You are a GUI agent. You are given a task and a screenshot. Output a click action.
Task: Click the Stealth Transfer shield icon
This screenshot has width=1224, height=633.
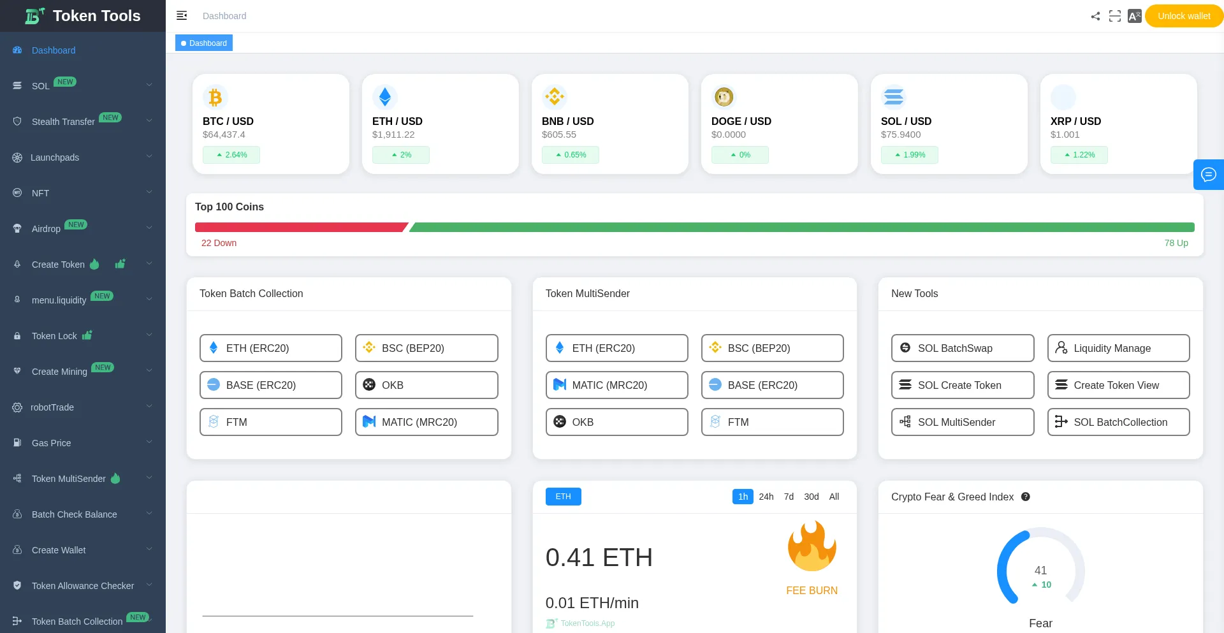[17, 121]
